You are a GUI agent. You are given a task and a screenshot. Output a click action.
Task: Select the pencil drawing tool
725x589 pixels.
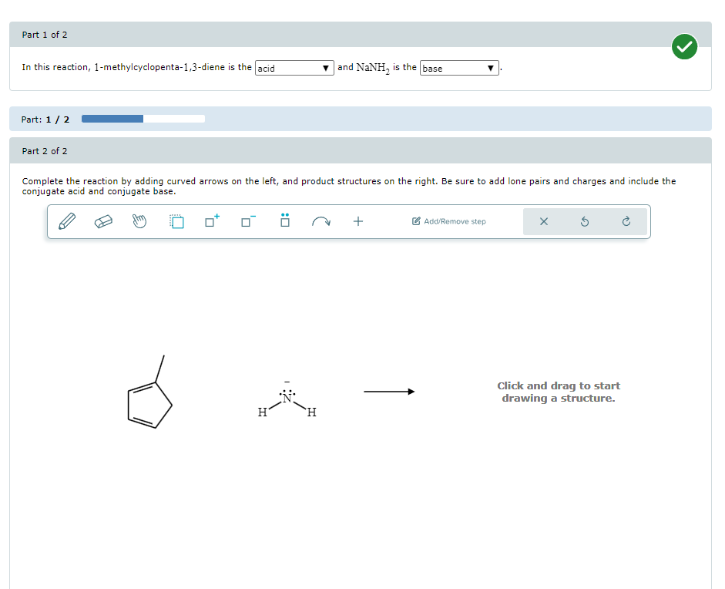tap(66, 221)
